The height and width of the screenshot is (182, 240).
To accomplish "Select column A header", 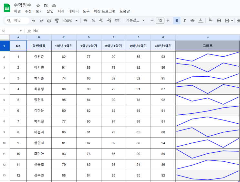I will coord(18,38).
